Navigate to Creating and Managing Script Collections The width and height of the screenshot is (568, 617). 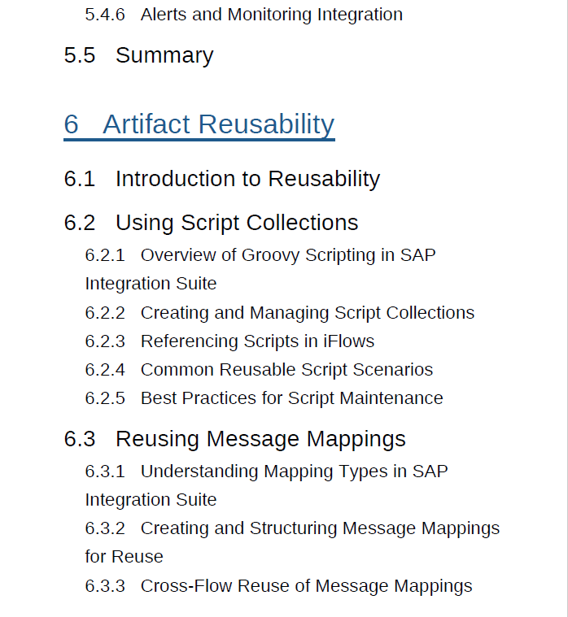[307, 313]
